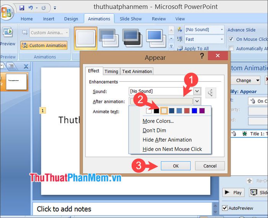Click OK in Appear dialog
The height and width of the screenshot is (218, 268).
176,166
